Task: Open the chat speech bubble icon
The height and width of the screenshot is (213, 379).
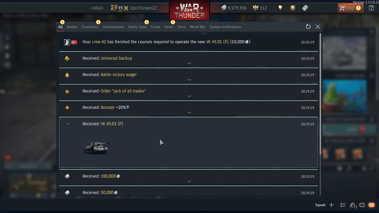Action: (362, 205)
